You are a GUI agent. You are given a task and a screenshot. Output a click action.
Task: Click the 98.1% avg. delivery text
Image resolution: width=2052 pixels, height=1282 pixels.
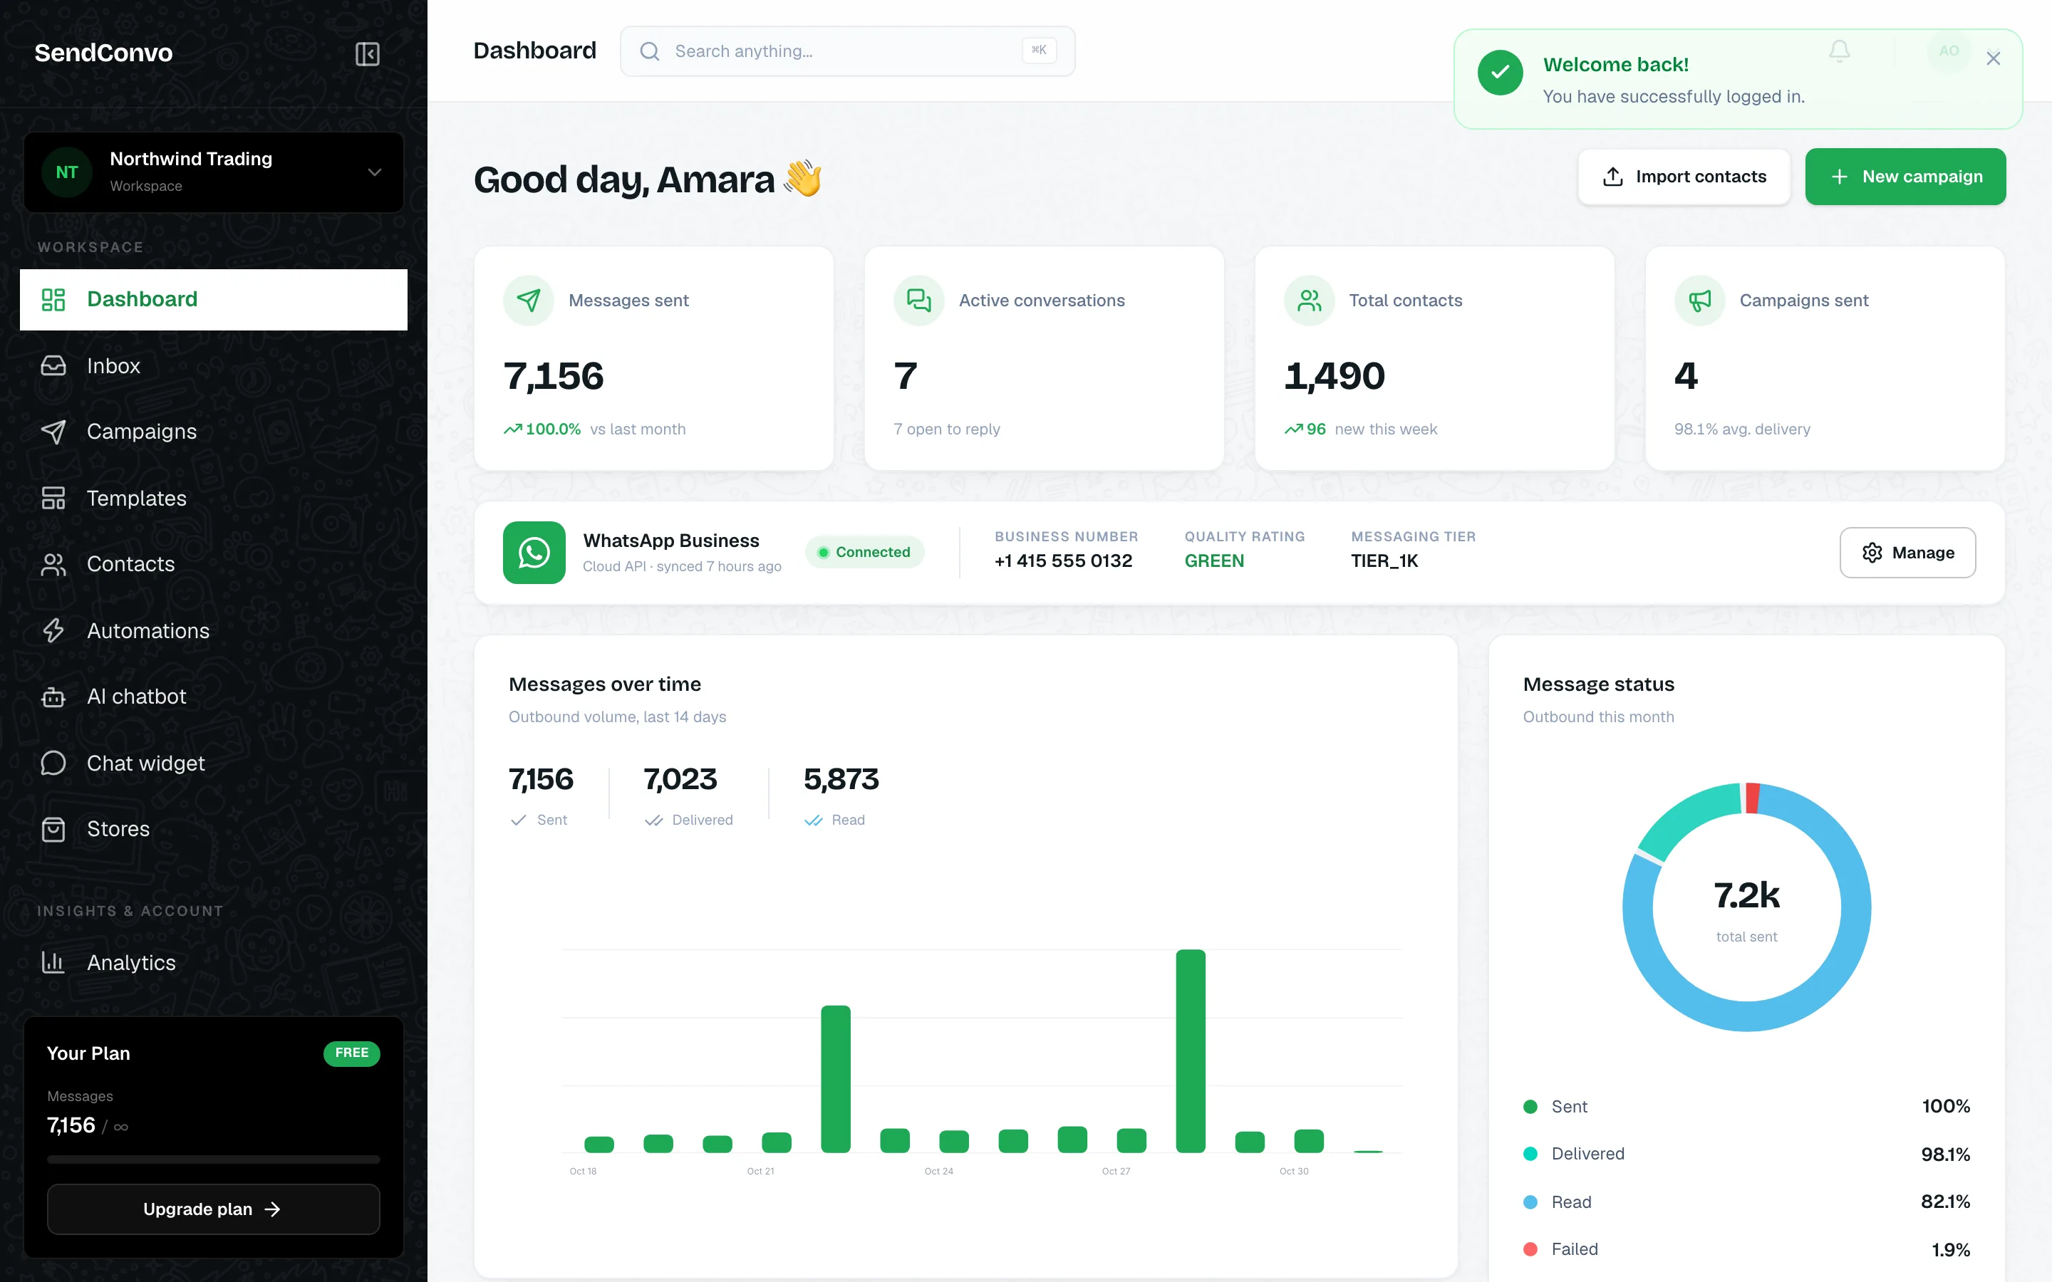click(x=1741, y=429)
